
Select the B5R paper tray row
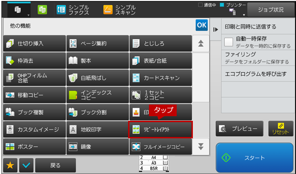click(x=154, y=168)
